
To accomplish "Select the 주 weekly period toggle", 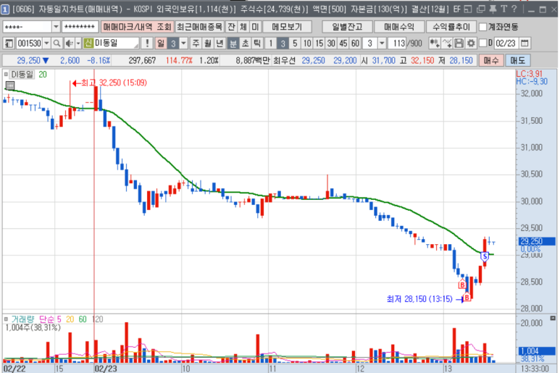I will coord(196,43).
